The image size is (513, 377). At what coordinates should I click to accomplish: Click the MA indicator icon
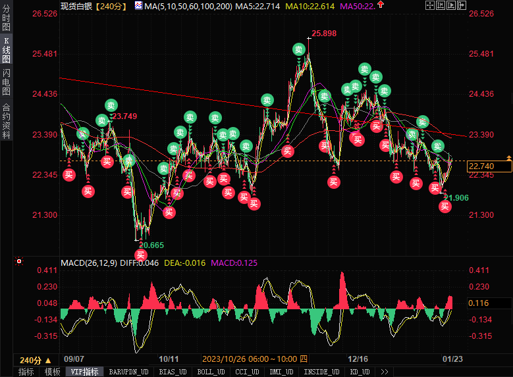click(x=138, y=5)
